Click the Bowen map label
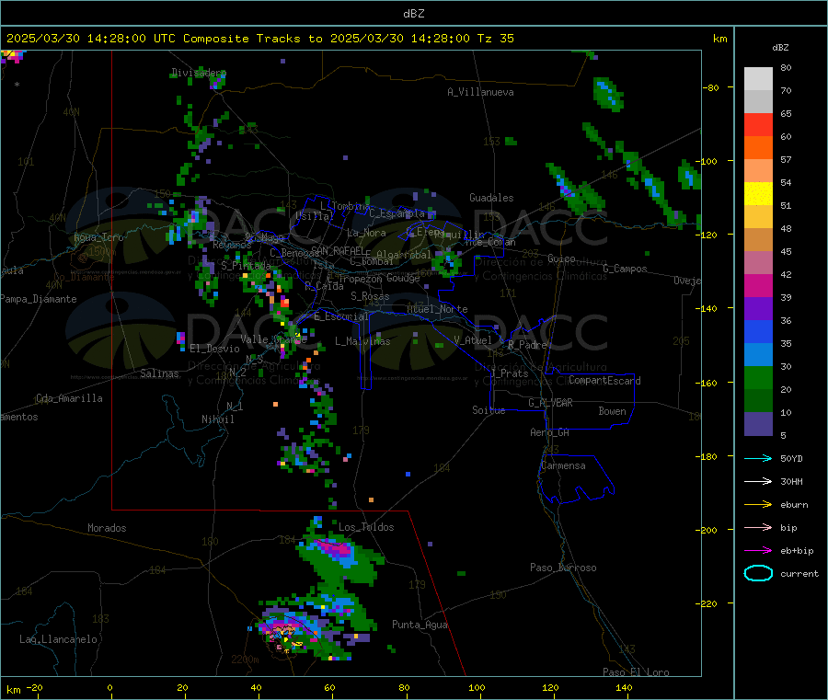This screenshot has height=700, width=828. pyautogui.click(x=613, y=411)
